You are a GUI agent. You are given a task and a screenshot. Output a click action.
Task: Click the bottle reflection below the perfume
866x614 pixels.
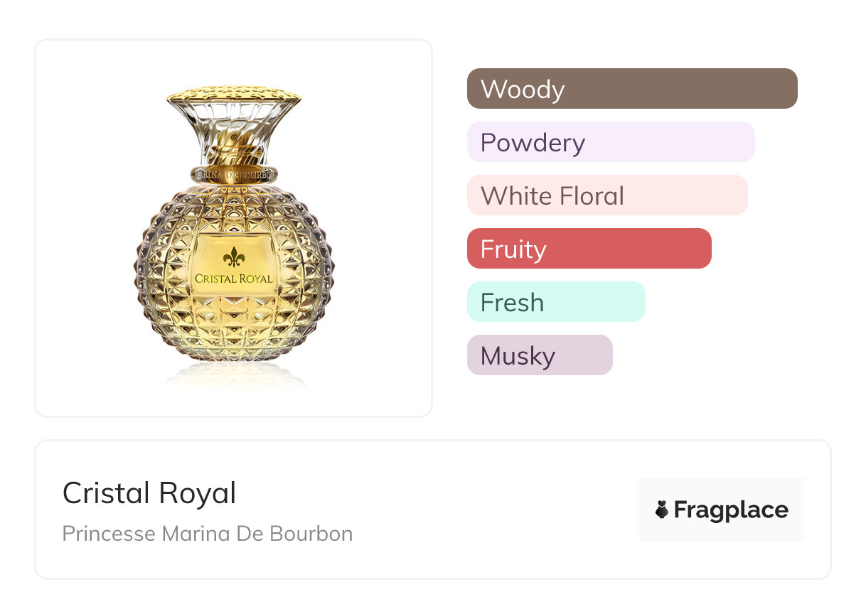[233, 377]
